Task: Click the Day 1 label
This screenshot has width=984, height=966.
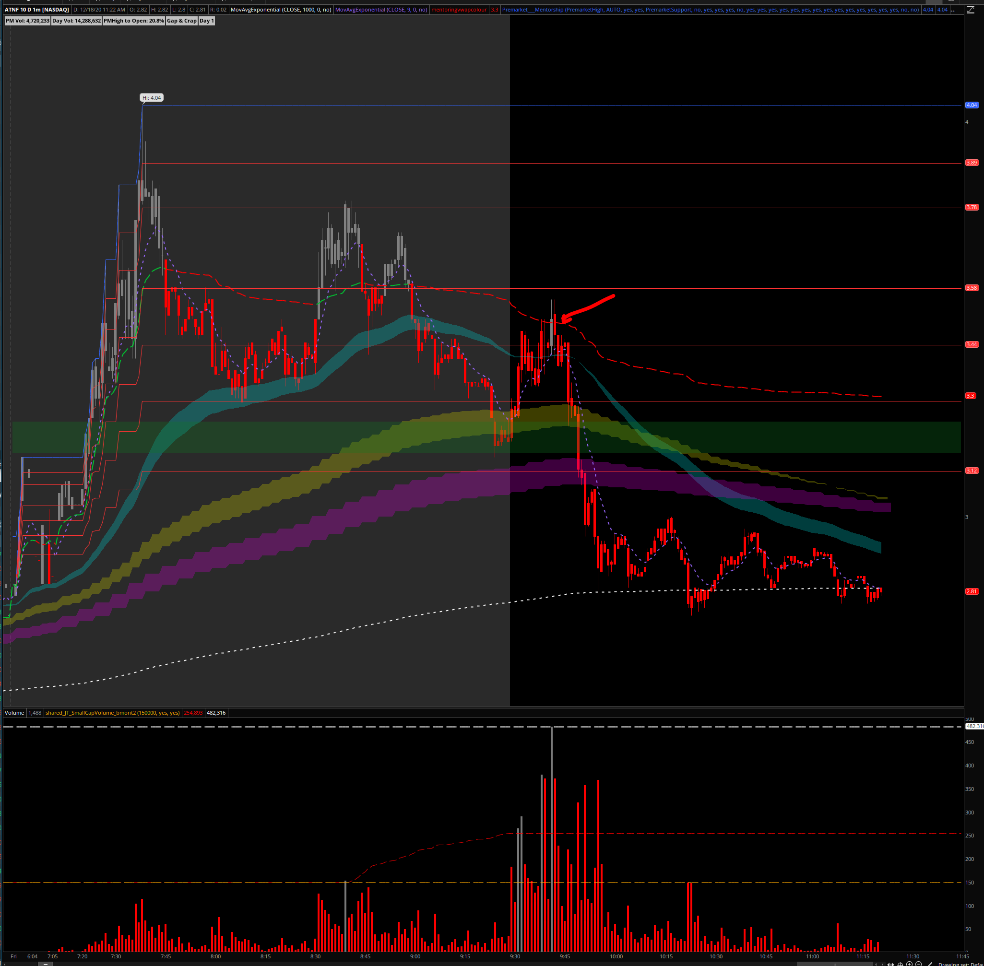Action: tap(207, 21)
